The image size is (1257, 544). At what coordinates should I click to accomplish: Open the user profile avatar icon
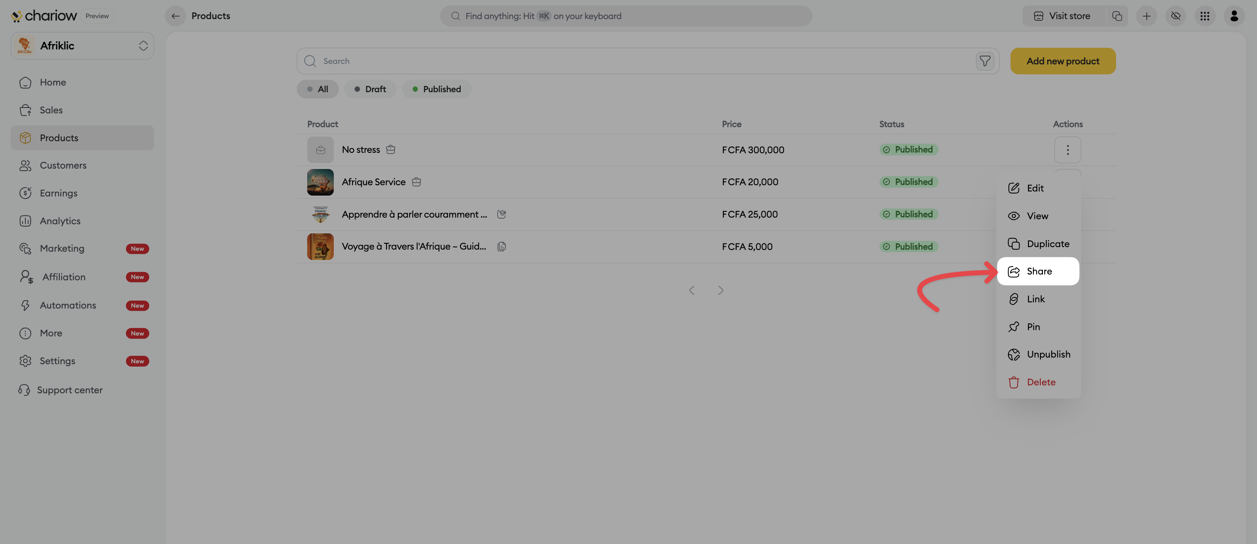[1234, 16]
